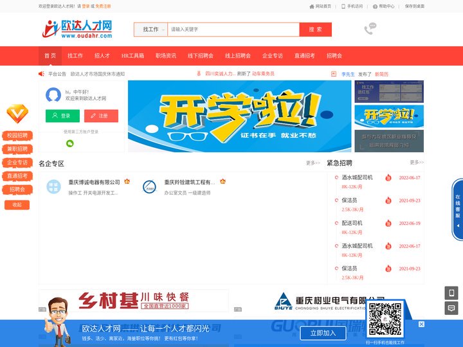Open the 乡村基 川味快餐 ad banner
The image size is (463, 347).
(x=134, y=301)
